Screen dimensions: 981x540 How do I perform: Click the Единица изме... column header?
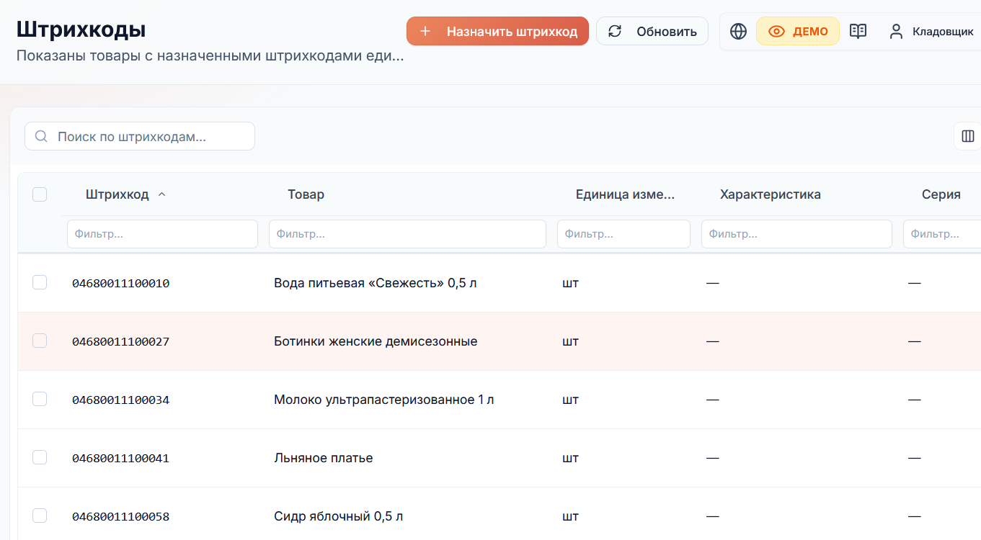[x=625, y=194]
